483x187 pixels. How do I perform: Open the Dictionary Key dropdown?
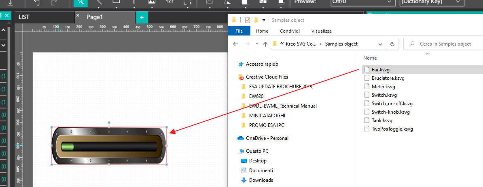[x=431, y=2]
